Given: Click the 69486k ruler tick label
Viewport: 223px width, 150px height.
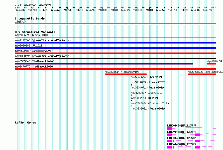Looking at the screenshot, I should (172, 10).
